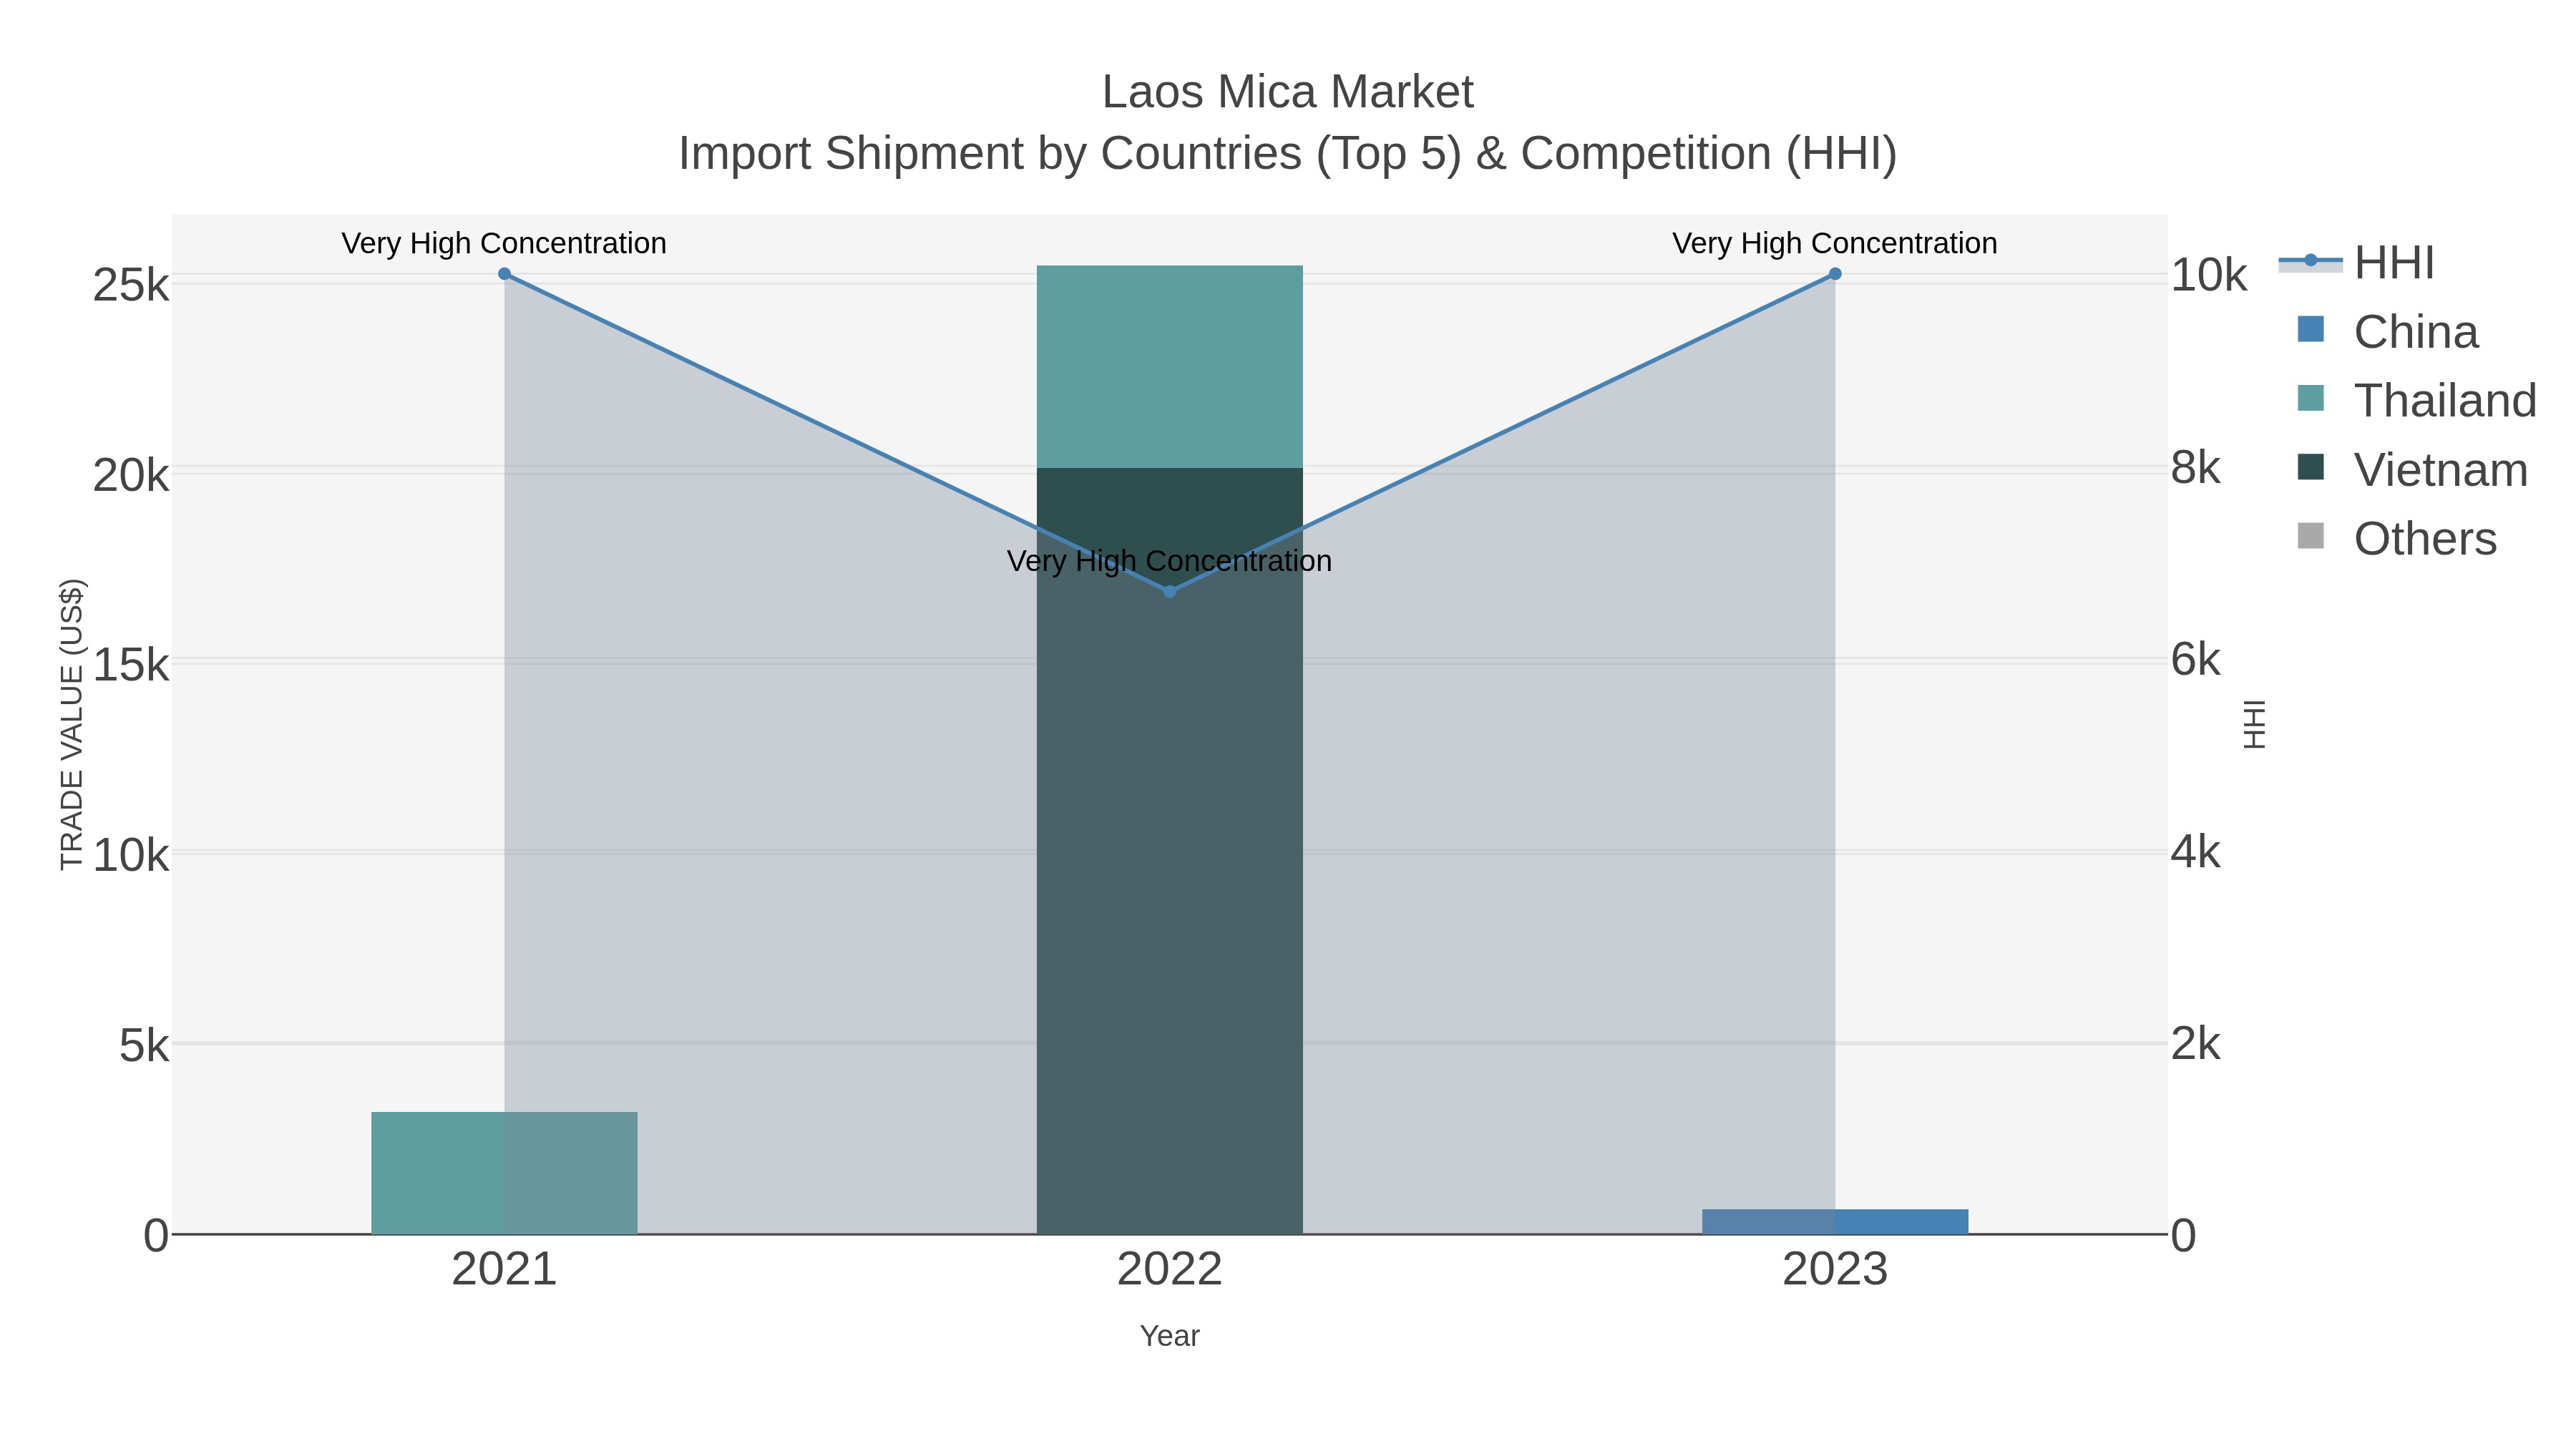2576x1449 pixels.
Task: Click the 2k HHI axis tick label
Action: click(x=2196, y=1045)
